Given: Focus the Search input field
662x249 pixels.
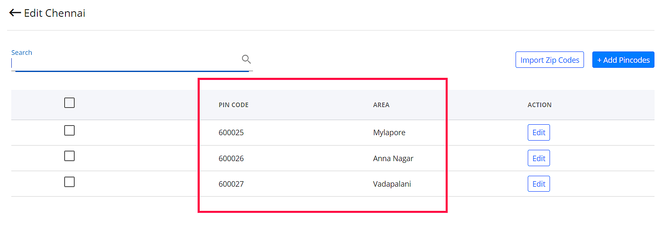Looking at the screenshot, I should (126, 63).
